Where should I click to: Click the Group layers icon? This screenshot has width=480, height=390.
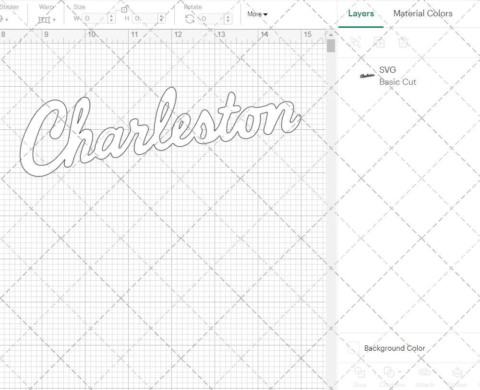(355, 42)
